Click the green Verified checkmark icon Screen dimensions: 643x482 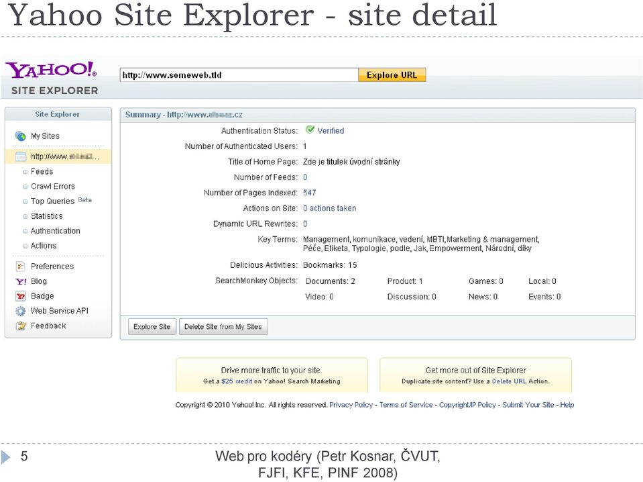tap(310, 130)
